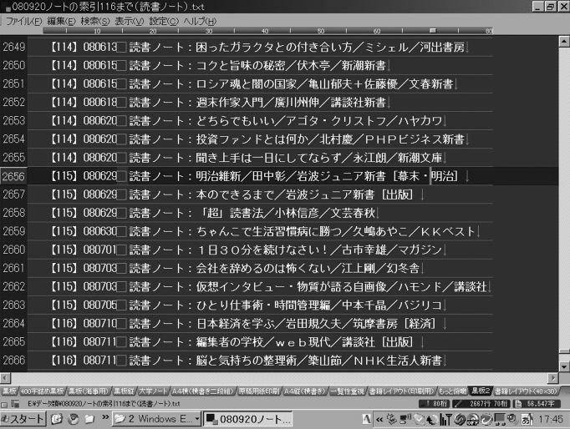The image size is (570, 429).
Task: Open the 表示(V) menu
Action: [x=129, y=21]
